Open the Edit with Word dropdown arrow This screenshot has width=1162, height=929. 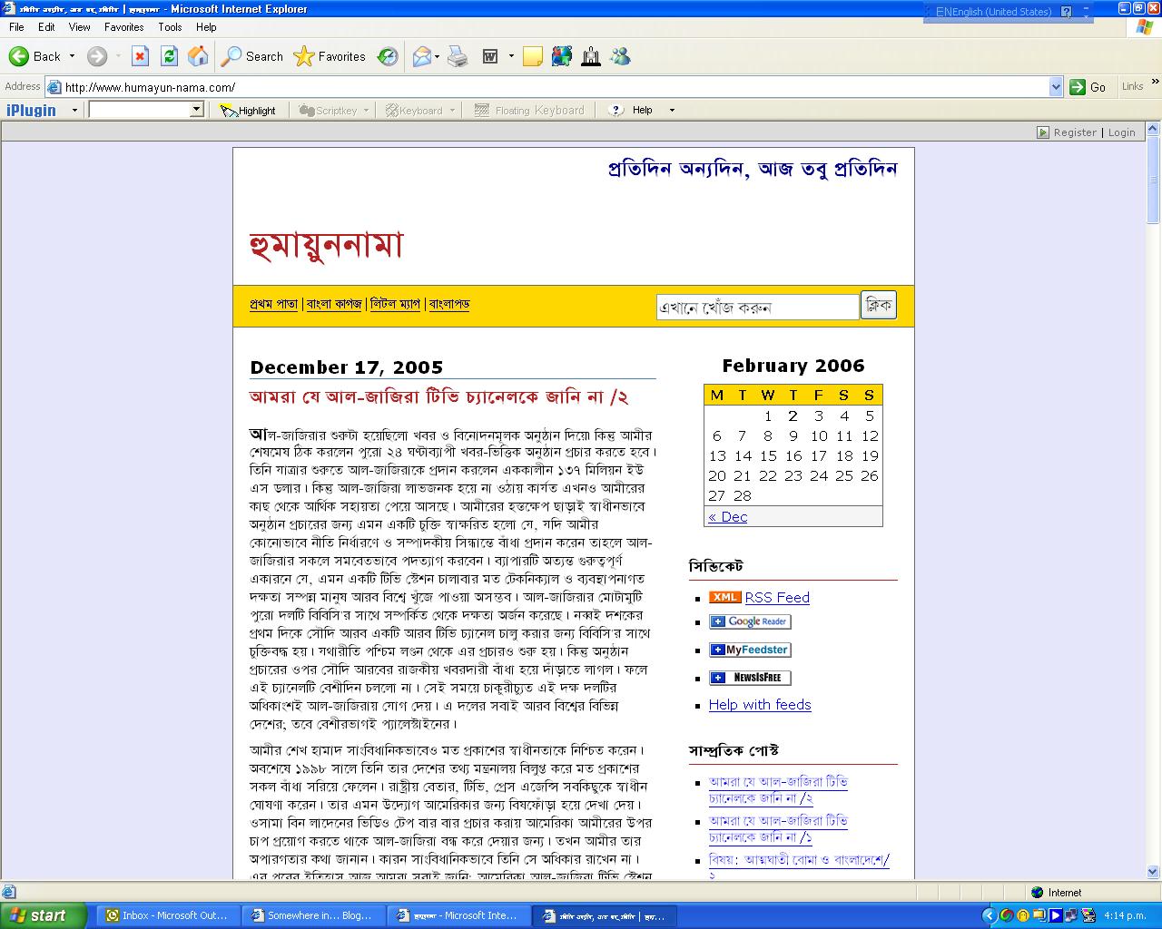(x=511, y=56)
